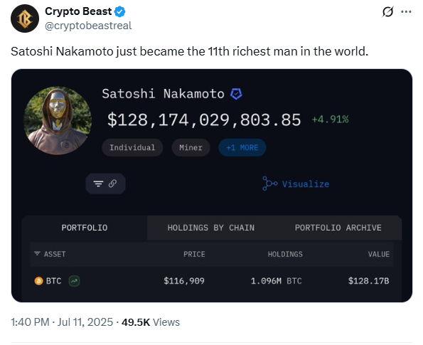Open the three-dots more options menu
This screenshot has height=345, width=423.
click(406, 11)
